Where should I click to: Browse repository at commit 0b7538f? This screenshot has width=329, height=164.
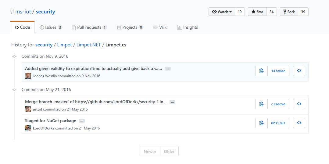(299, 123)
